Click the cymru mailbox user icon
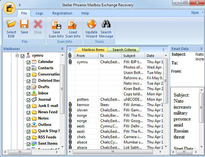This screenshot has height=157, width=205. pyautogui.click(x=28, y=56)
